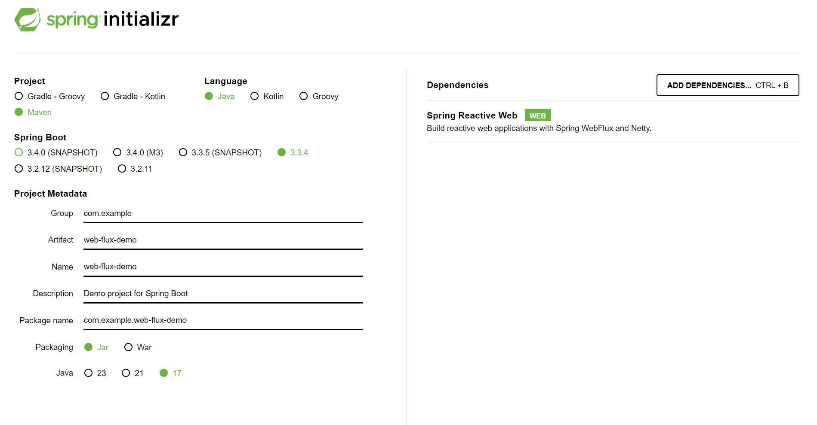Click the Project section heading
817x425 pixels.
click(x=29, y=81)
